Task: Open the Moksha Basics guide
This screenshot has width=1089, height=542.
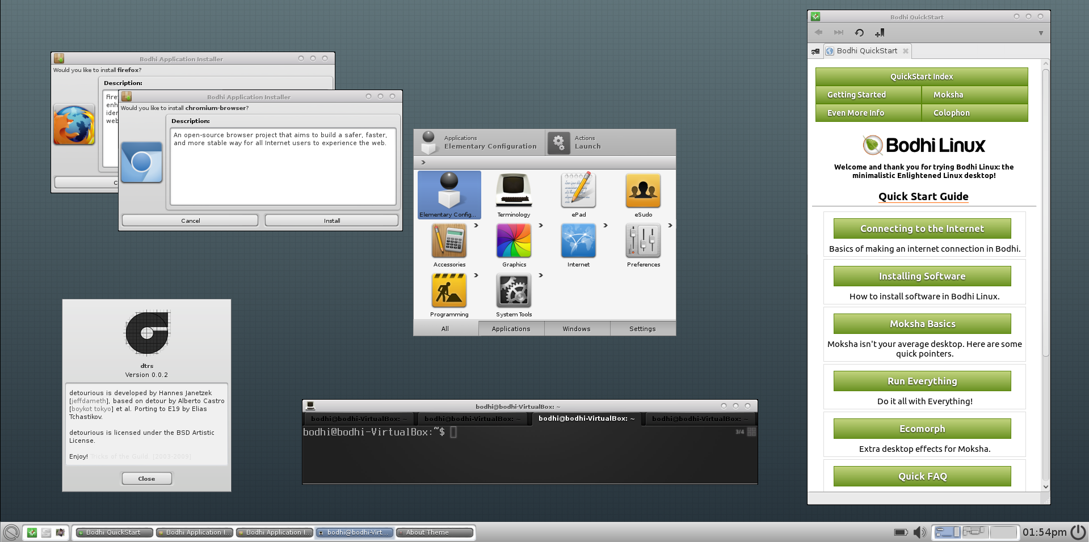Action: 922,324
